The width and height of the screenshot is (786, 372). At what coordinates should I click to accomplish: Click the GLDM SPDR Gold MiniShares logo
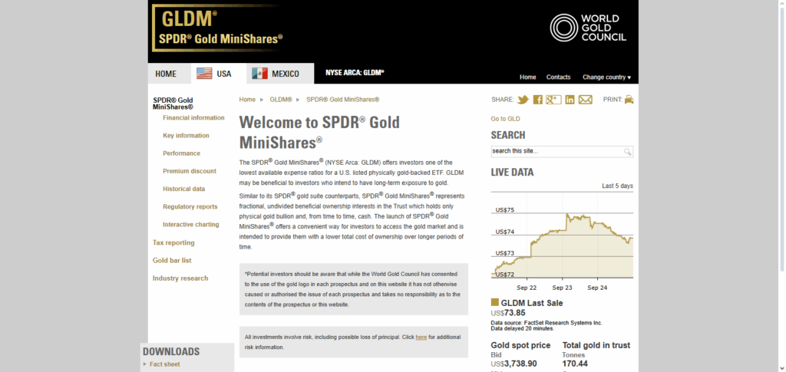point(218,28)
